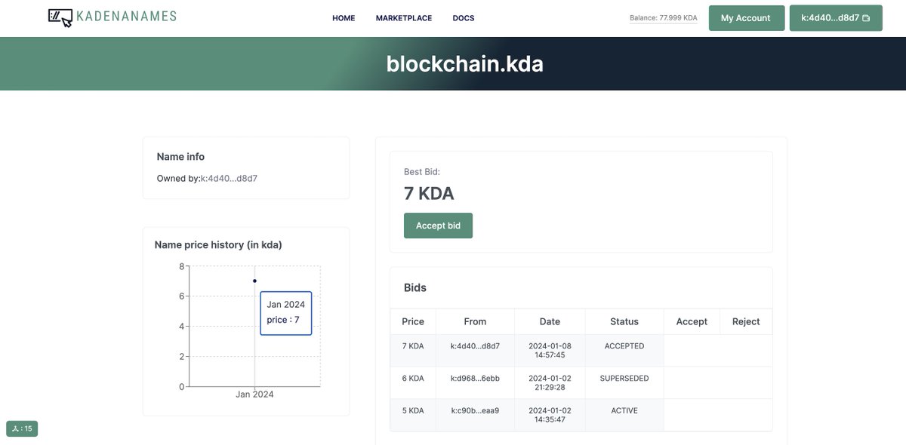The height and width of the screenshot is (445, 906).
Task: Click date 2024-01-02 14:35:47
Action: coord(550,416)
